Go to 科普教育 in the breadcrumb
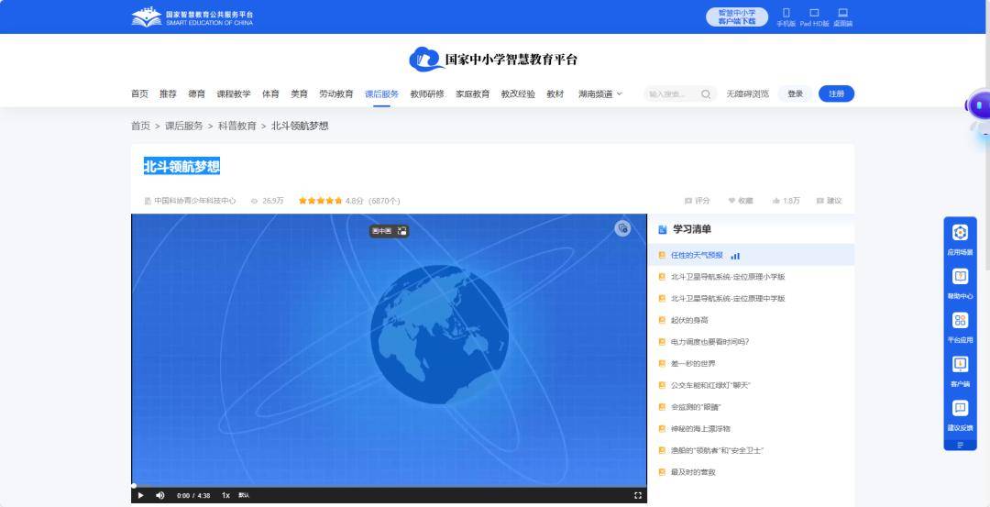Viewport: 990px width, 507px height. point(236,126)
